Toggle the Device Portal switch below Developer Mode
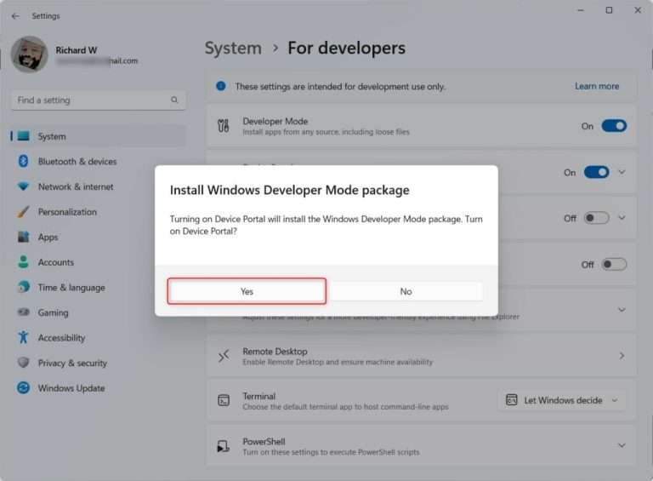The height and width of the screenshot is (481, 653). click(x=596, y=172)
